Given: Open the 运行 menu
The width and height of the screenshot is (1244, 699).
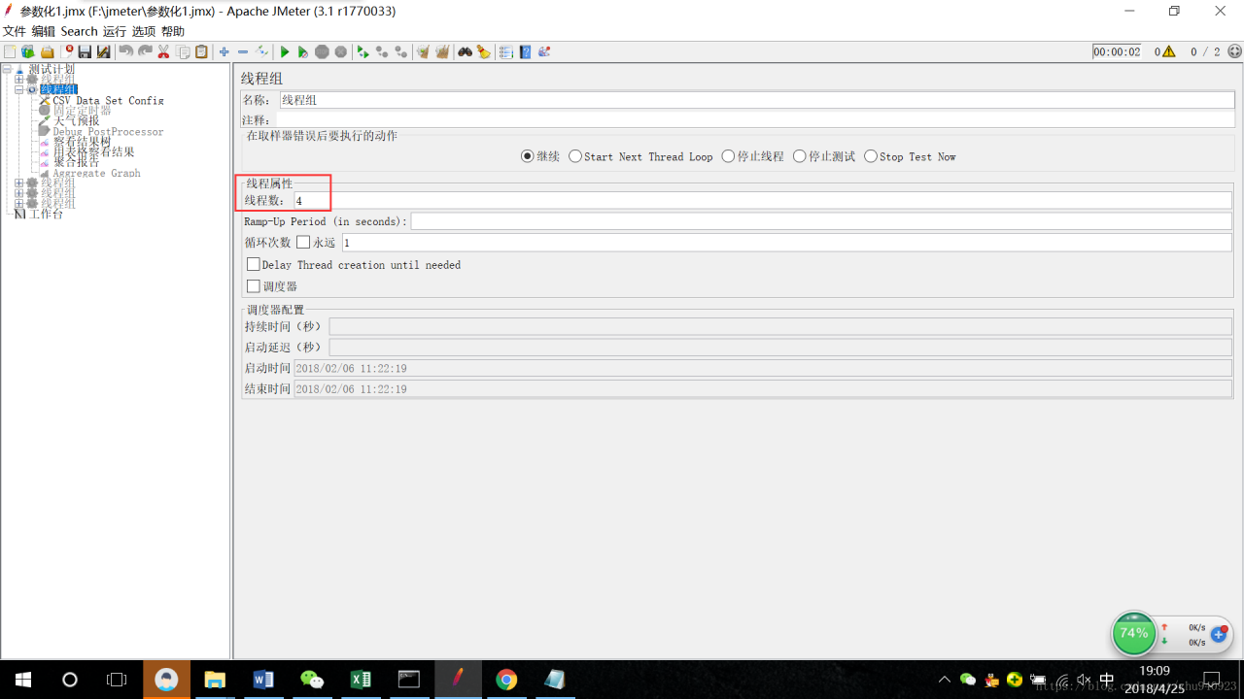Looking at the screenshot, I should tap(115, 31).
